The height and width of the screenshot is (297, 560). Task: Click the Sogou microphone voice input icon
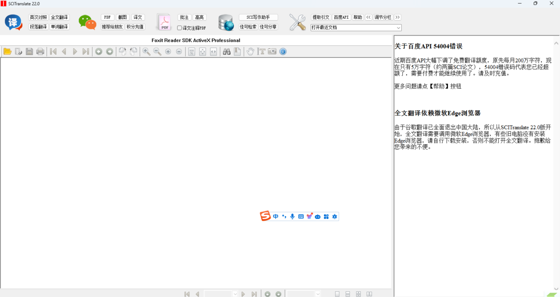[x=292, y=217]
